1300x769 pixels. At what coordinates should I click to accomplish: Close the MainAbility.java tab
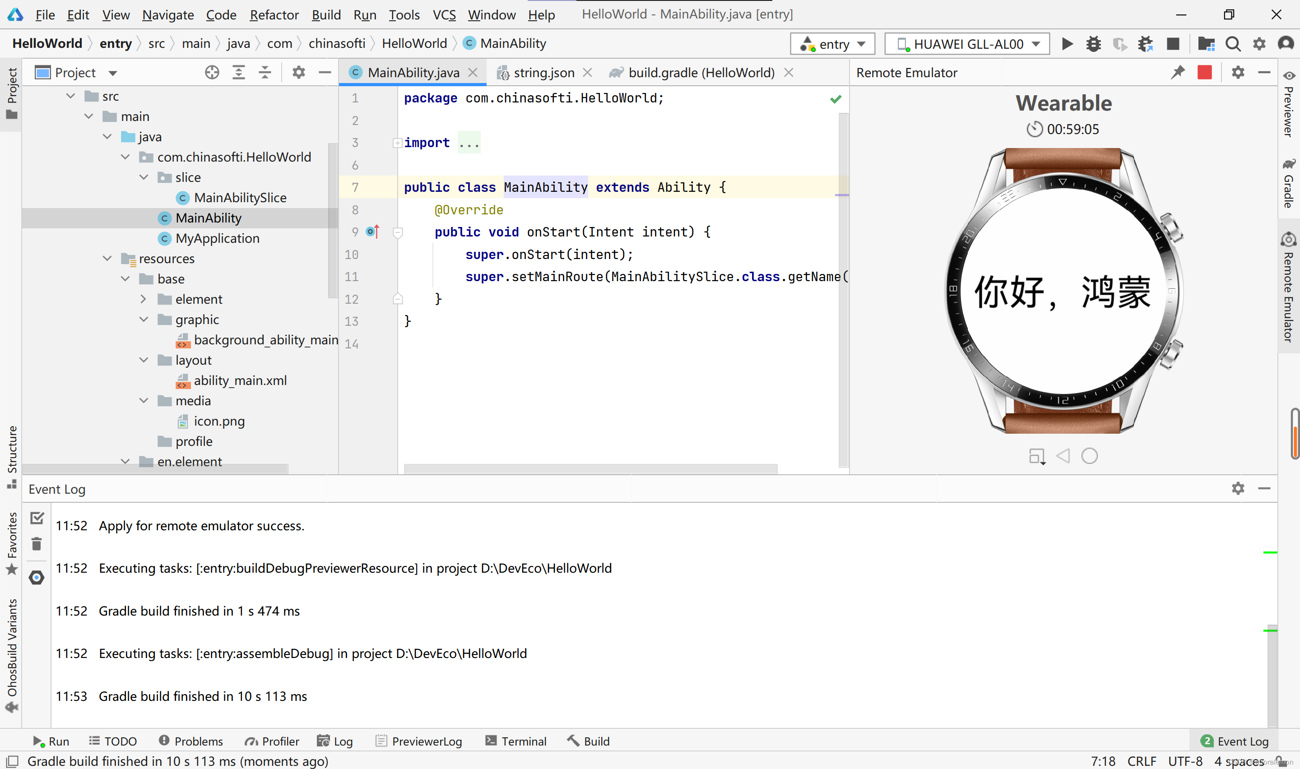pos(473,73)
